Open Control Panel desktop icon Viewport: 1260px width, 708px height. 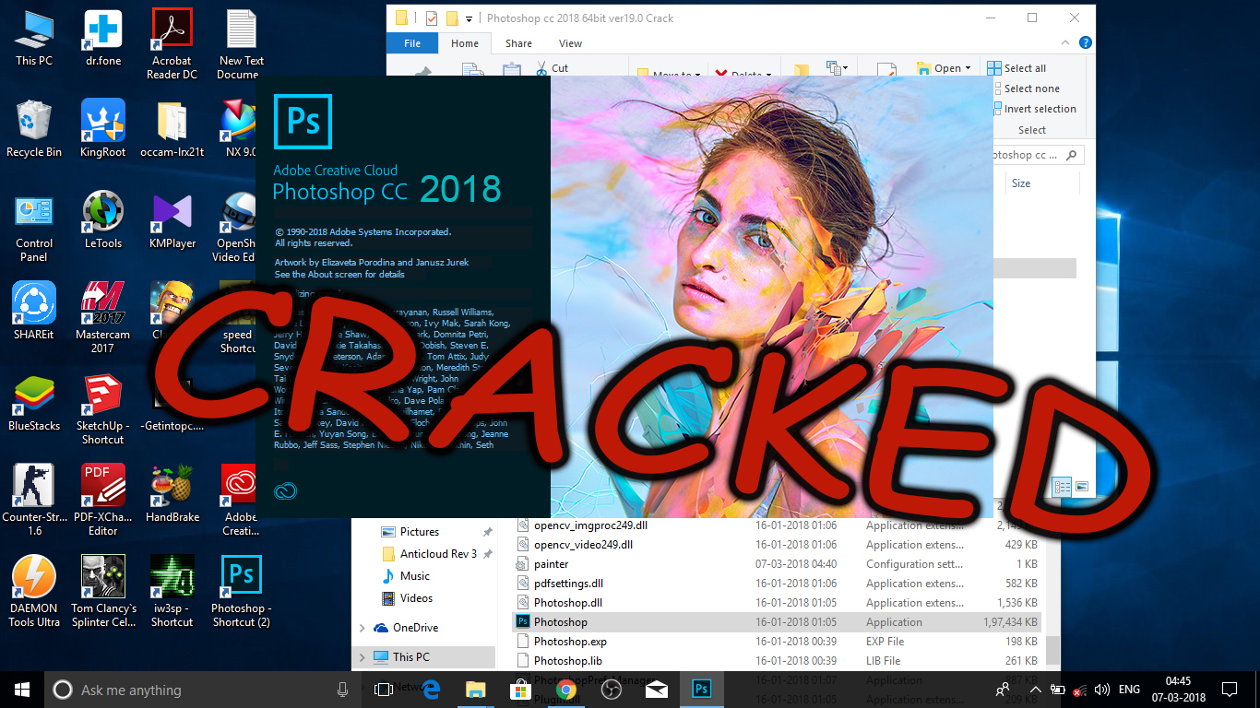click(33, 228)
